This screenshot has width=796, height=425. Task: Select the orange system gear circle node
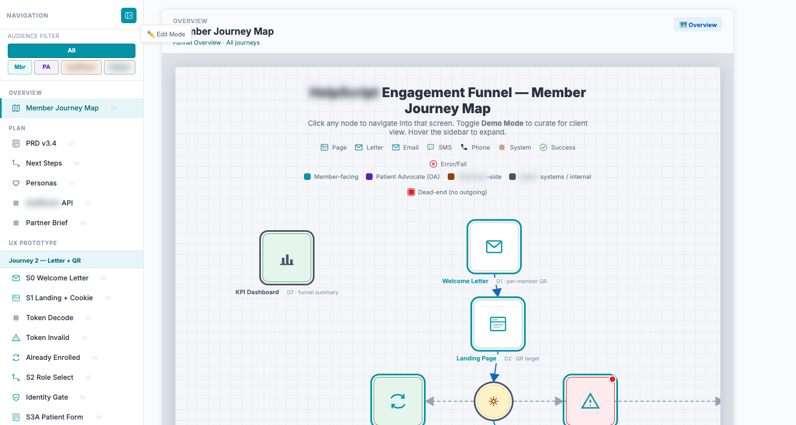(494, 401)
